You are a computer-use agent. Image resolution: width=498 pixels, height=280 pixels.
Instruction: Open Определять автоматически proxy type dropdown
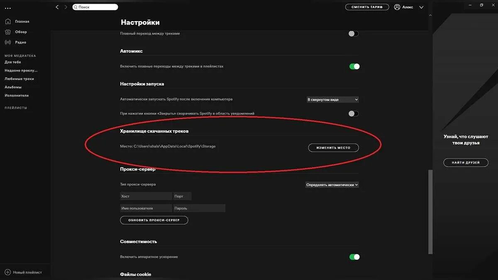click(332, 185)
